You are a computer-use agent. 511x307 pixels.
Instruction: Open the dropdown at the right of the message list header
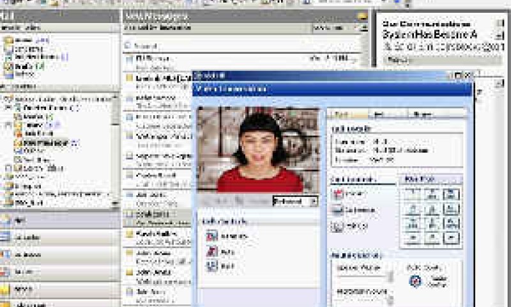click(x=365, y=28)
